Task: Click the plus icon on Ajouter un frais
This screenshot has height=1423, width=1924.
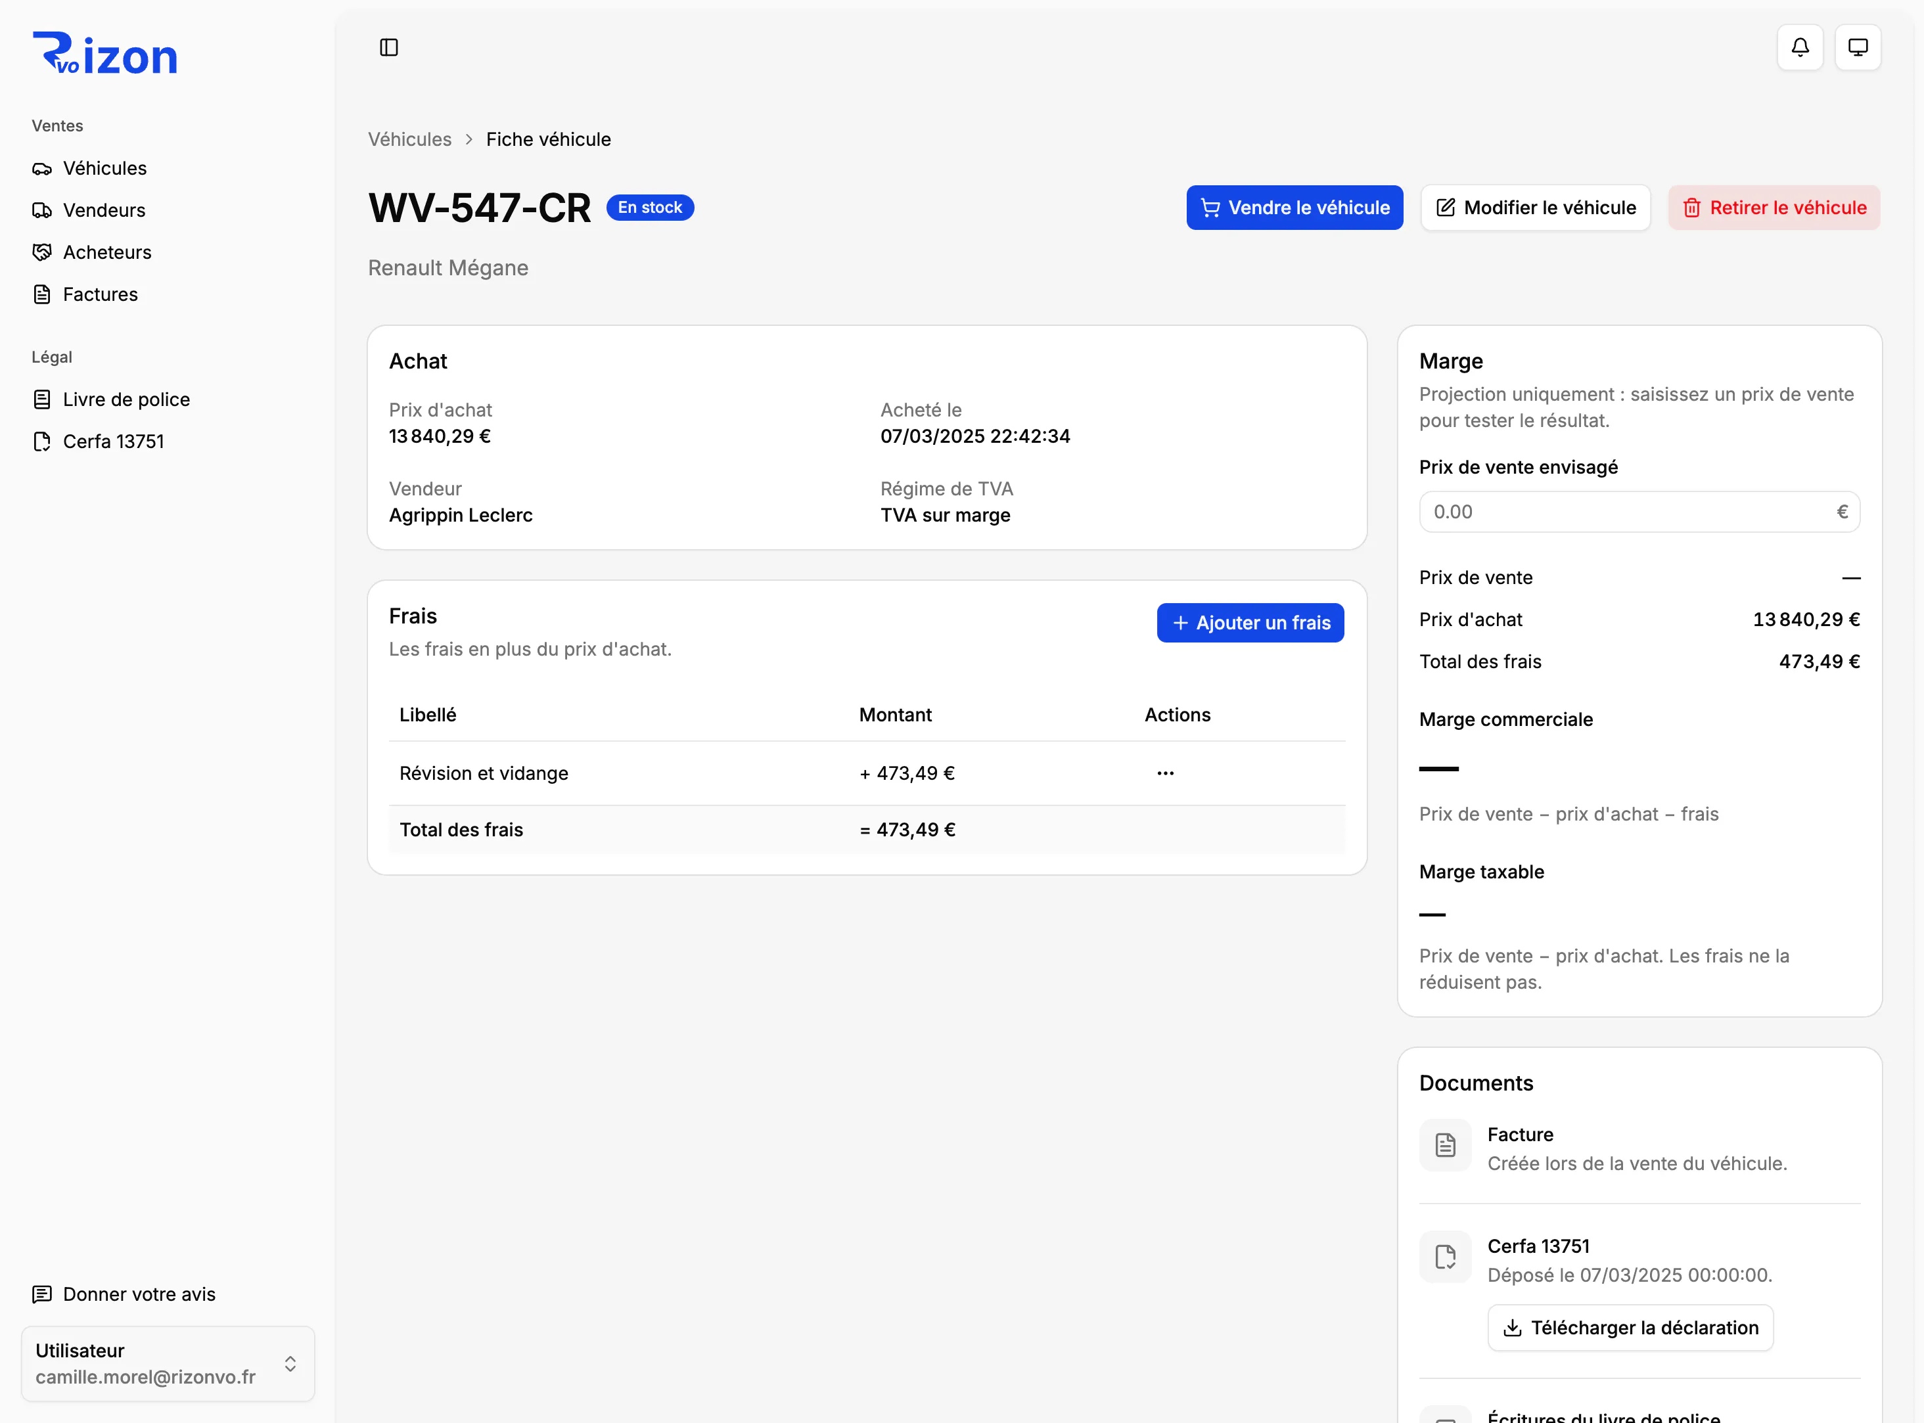Action: click(x=1180, y=623)
